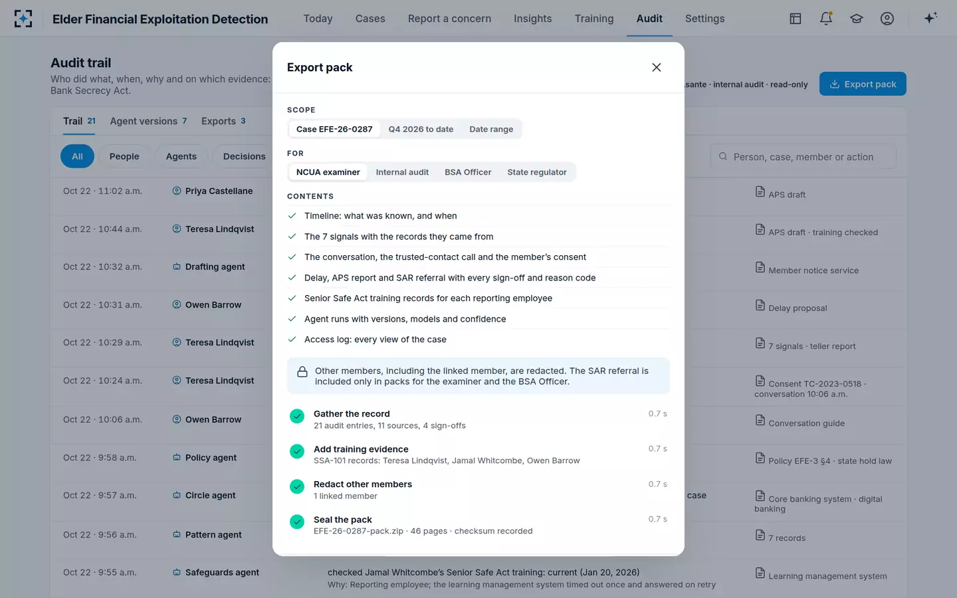This screenshot has height=598, width=957.
Task: Close the Export pack dialog
Action: pos(657,67)
